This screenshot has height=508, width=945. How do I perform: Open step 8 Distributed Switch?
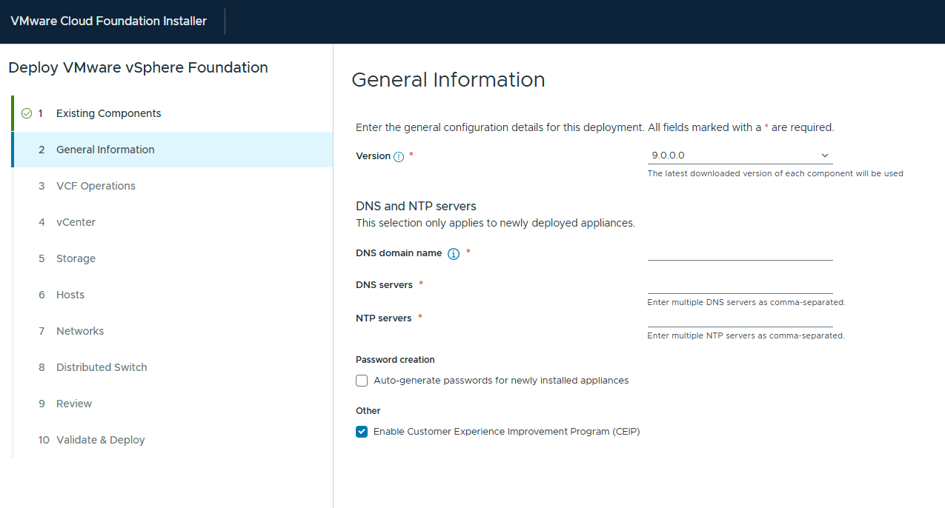(102, 367)
